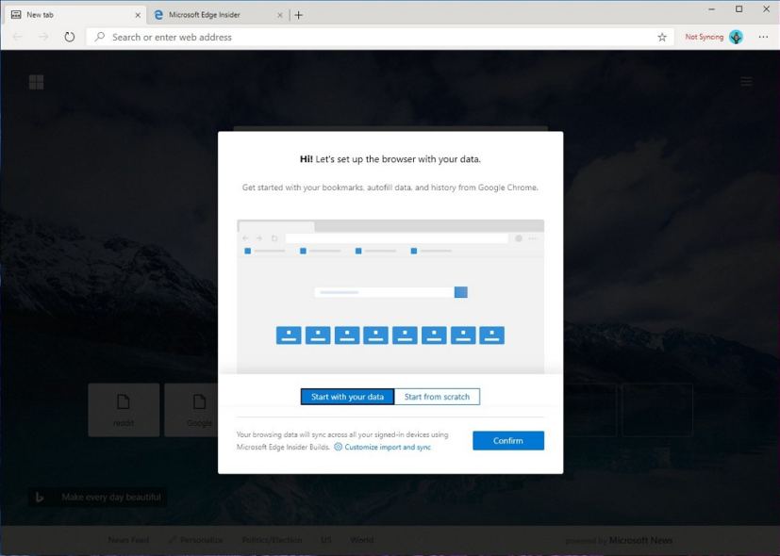Minimize the Edge window
The height and width of the screenshot is (556, 780).
pyautogui.click(x=712, y=8)
